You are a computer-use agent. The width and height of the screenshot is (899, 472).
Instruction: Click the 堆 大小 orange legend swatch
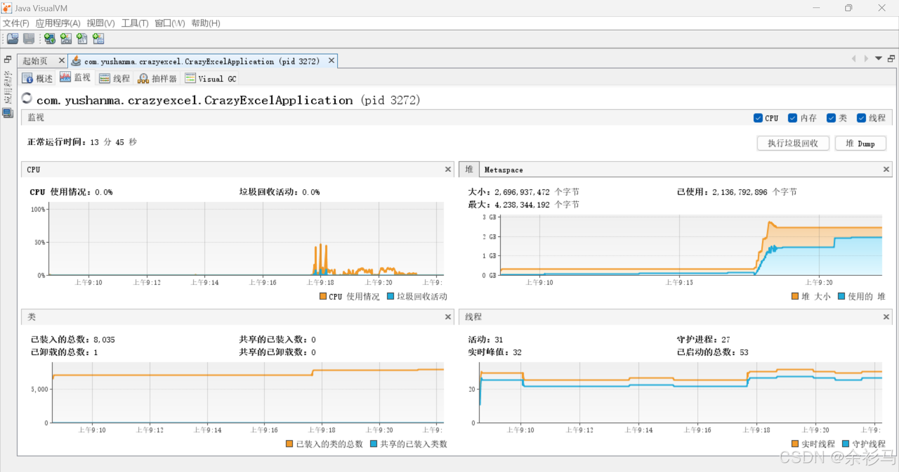(x=795, y=296)
